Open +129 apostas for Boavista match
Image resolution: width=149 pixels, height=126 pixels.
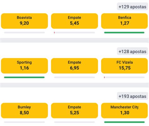[132, 7]
